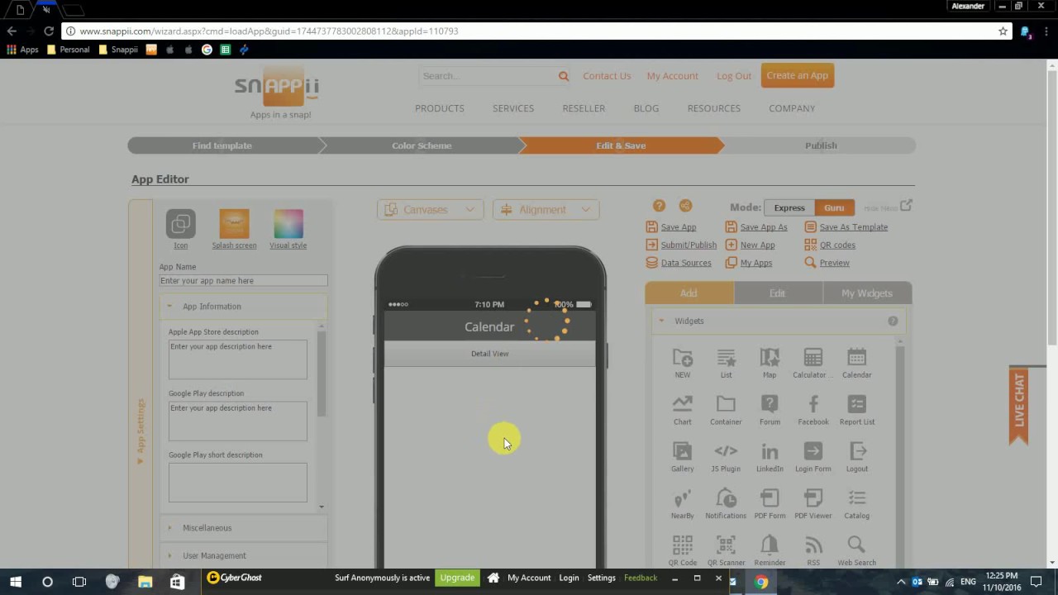Screen dimensions: 1058x595
Task: Open the LIVE CHAT side tab
Action: tap(1018, 404)
